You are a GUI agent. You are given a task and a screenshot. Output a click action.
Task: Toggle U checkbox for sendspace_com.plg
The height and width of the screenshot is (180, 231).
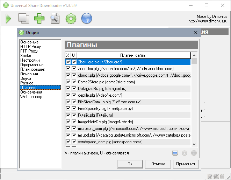[74, 141]
